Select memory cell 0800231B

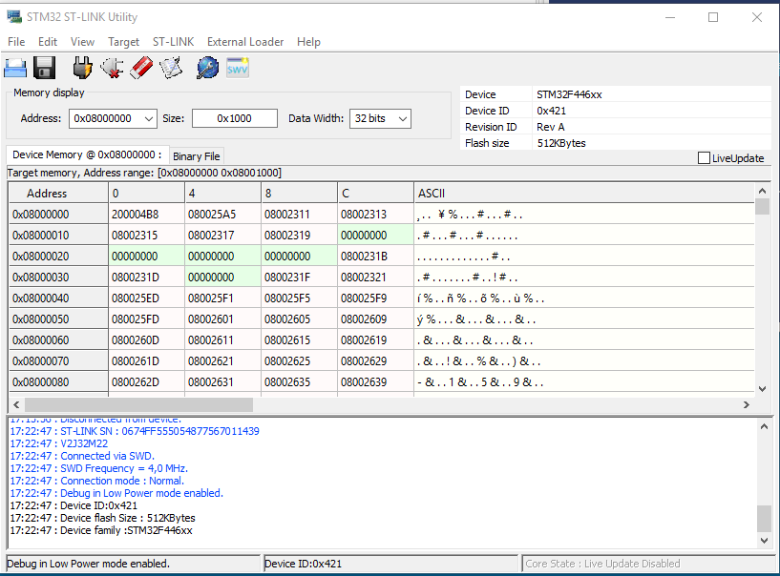click(375, 256)
